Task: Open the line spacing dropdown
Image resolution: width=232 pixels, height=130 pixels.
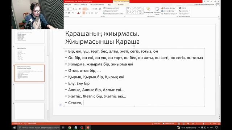Action: [100, 9]
